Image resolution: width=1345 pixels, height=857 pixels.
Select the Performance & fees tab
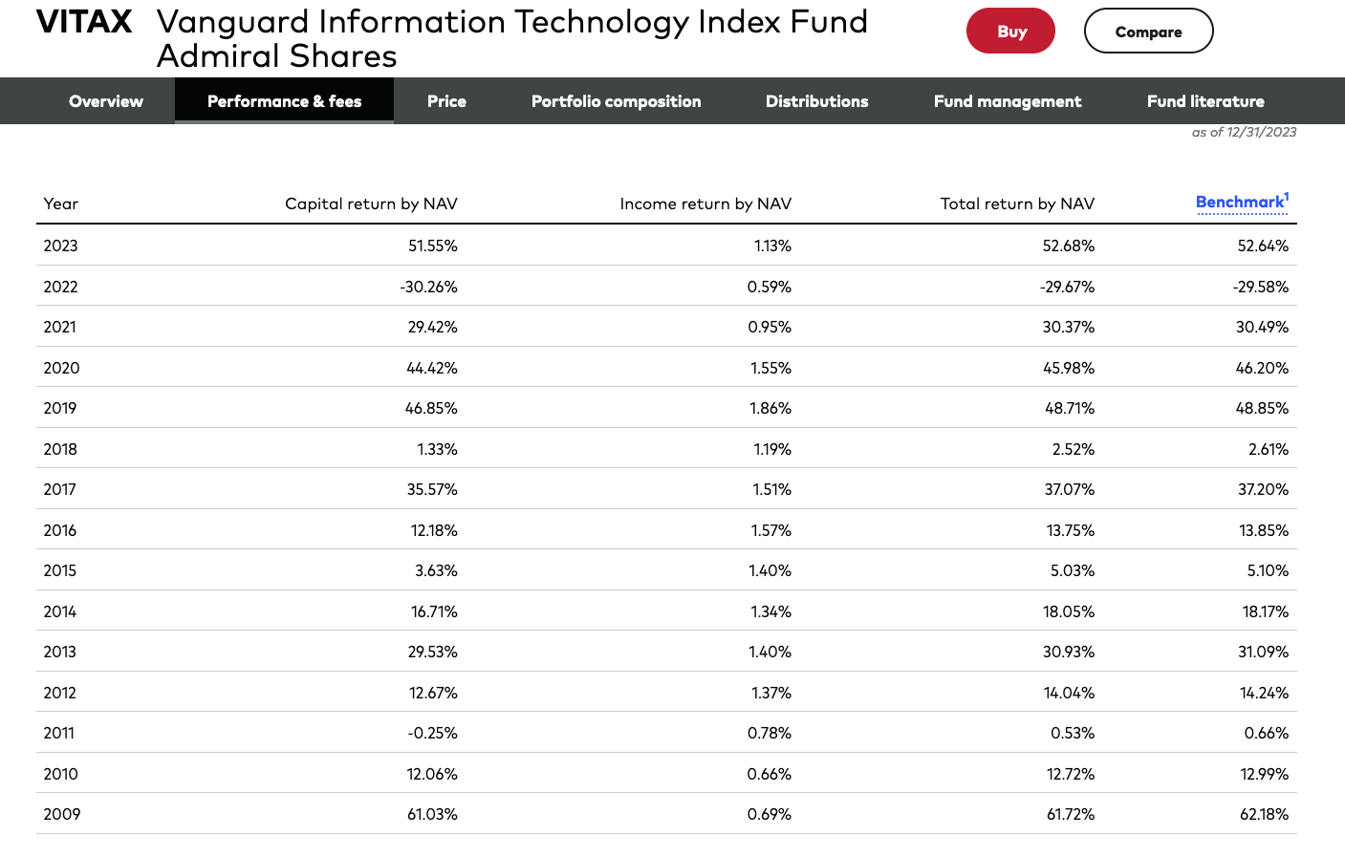click(284, 101)
